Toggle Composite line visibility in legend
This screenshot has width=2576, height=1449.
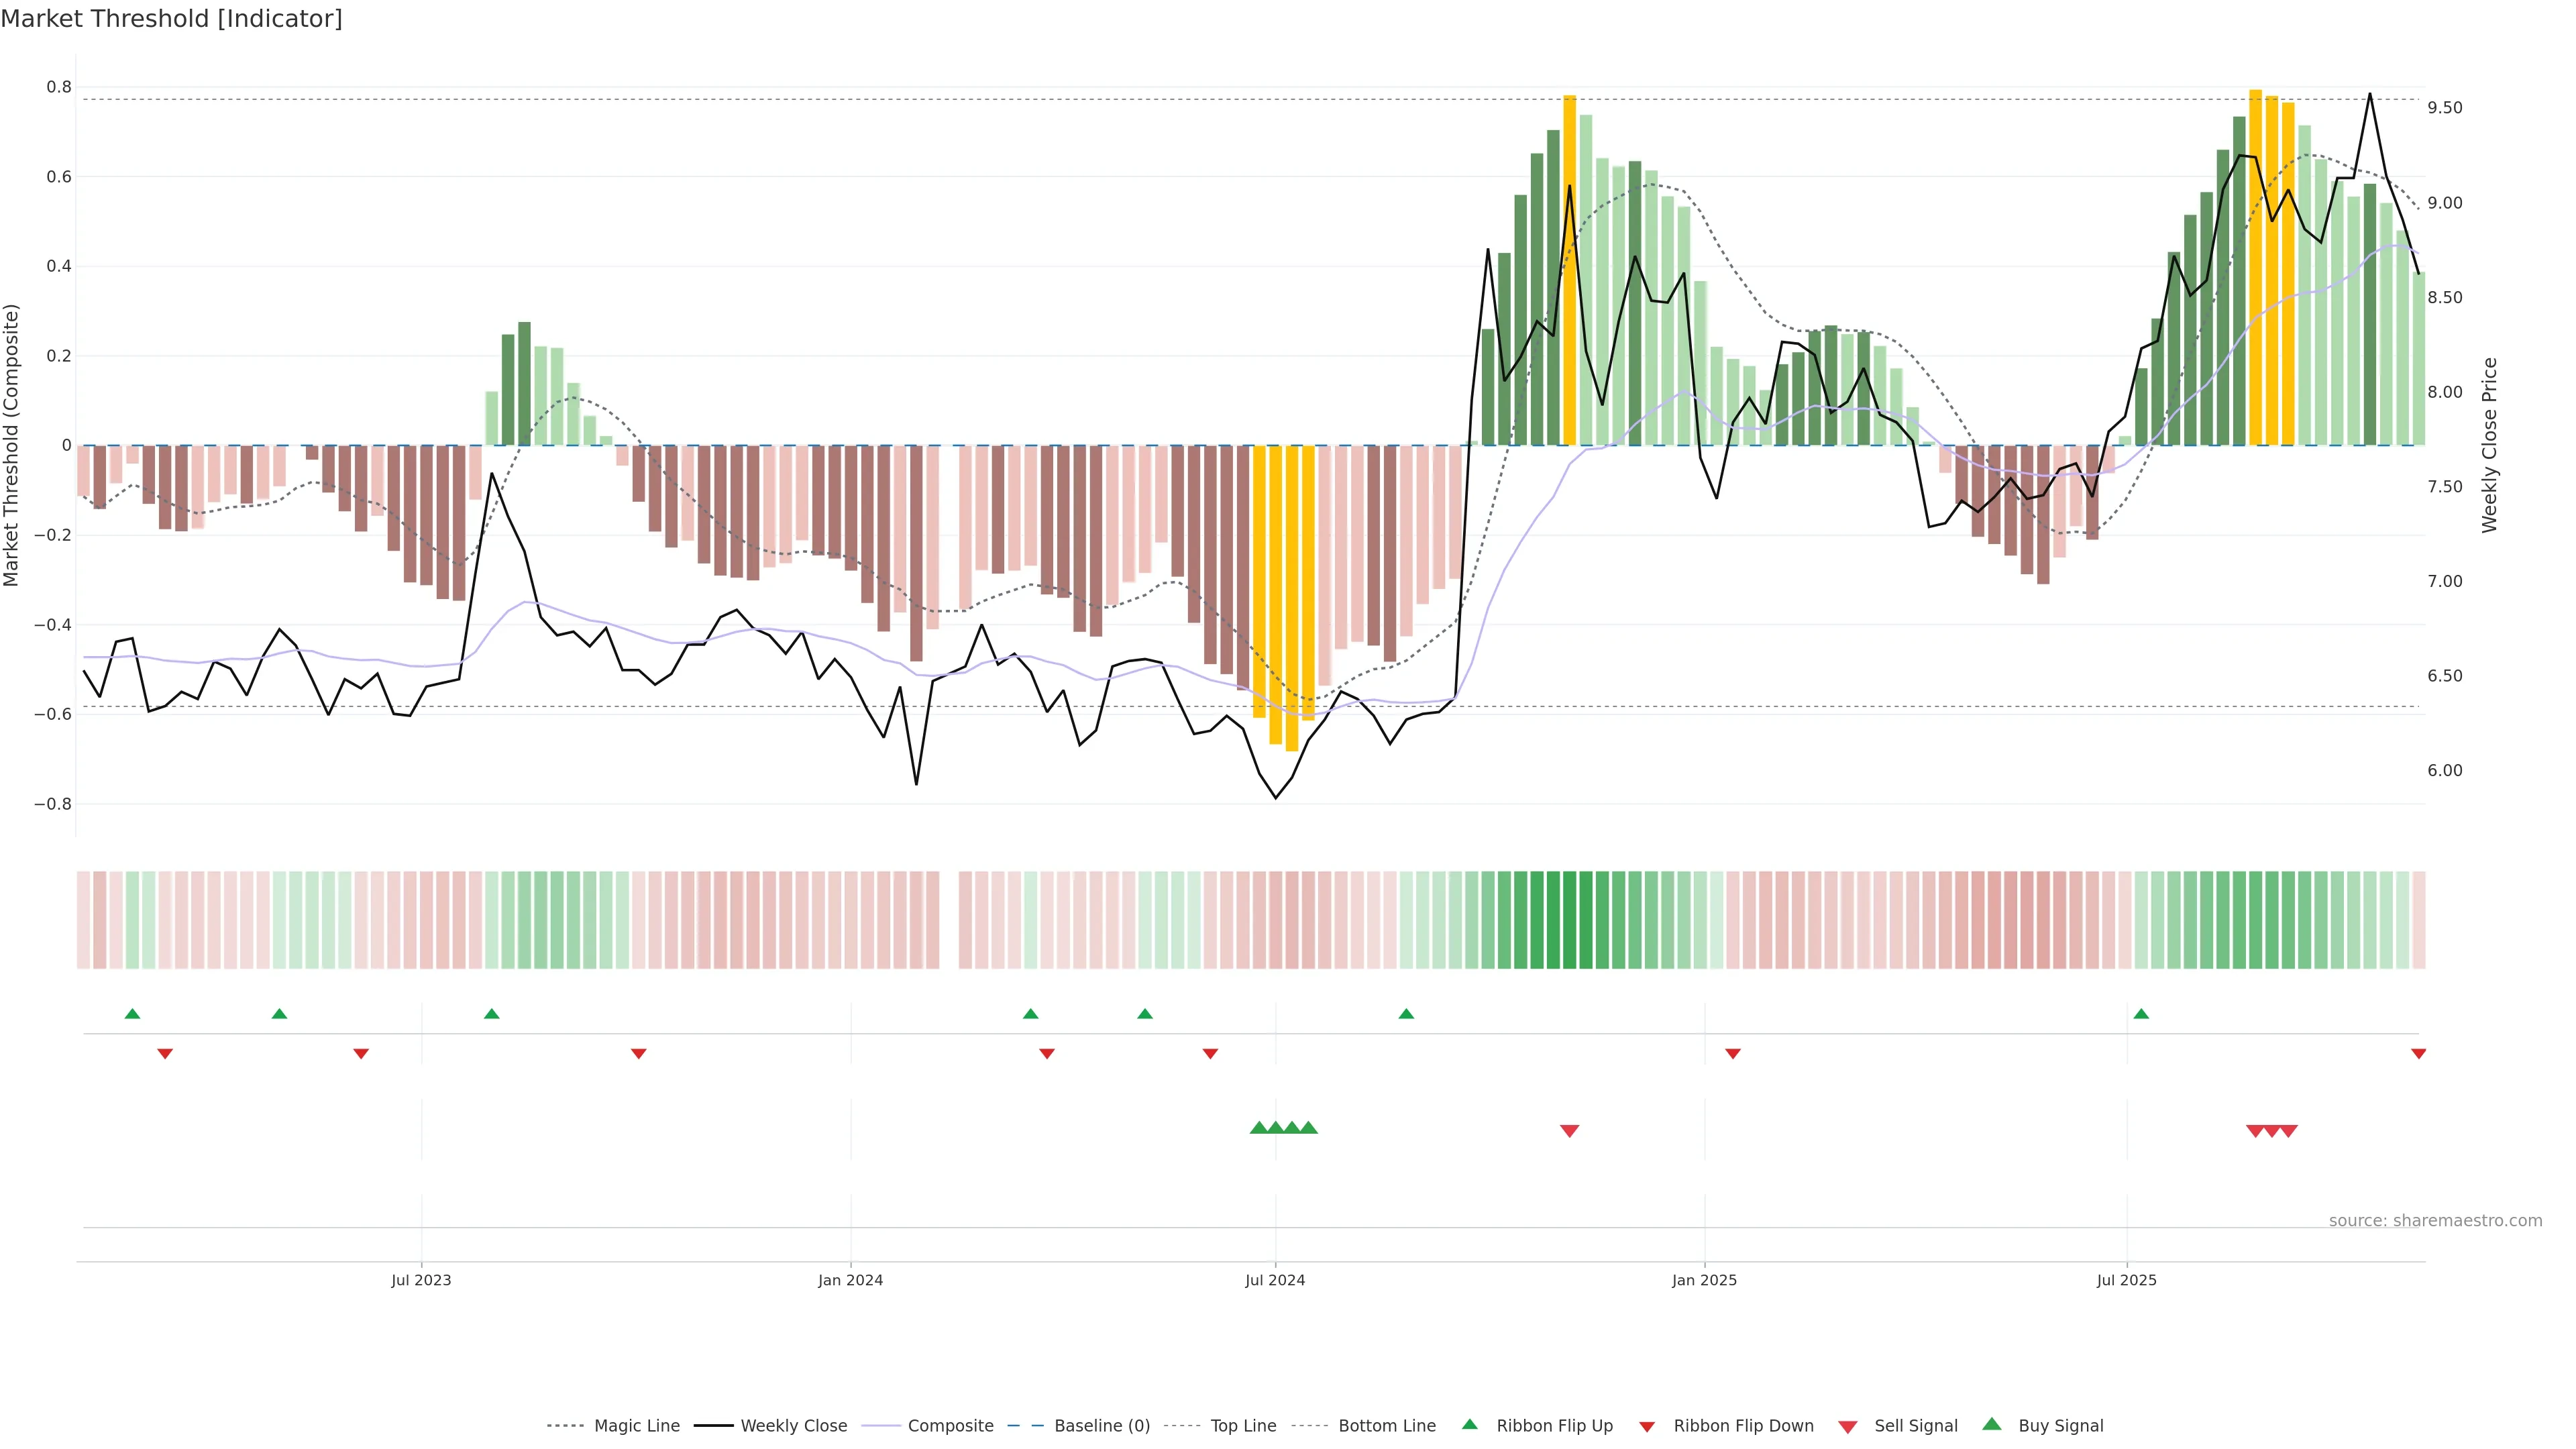click(950, 1426)
